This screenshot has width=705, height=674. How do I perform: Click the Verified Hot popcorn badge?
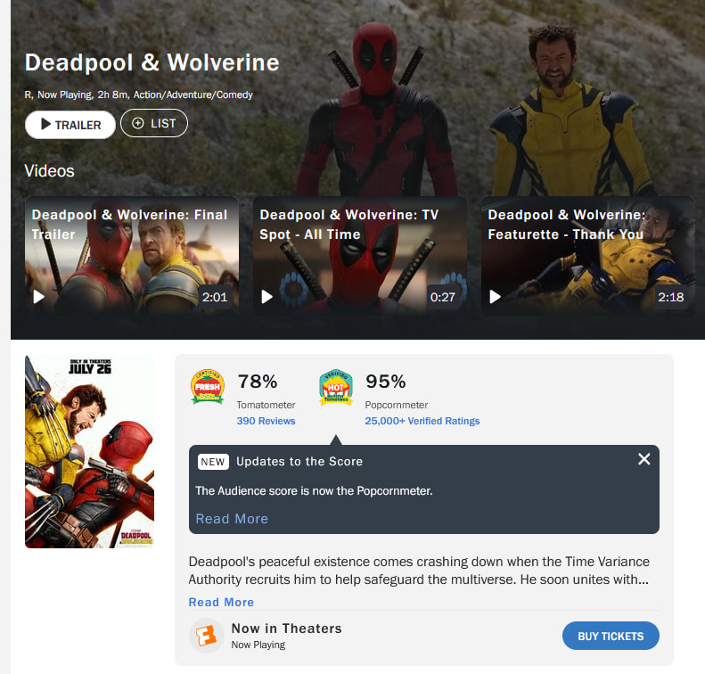[x=336, y=388]
